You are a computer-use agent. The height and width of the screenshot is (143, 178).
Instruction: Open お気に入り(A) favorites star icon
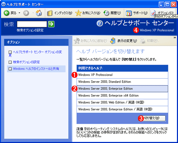(78, 13)
